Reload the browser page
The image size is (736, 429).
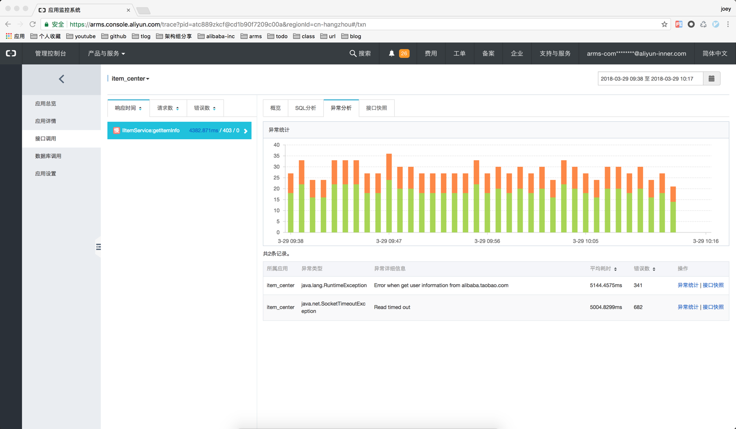(32, 25)
